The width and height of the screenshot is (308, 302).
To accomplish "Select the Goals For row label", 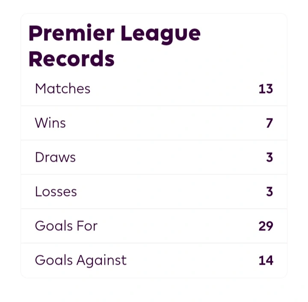I will pos(66,226).
